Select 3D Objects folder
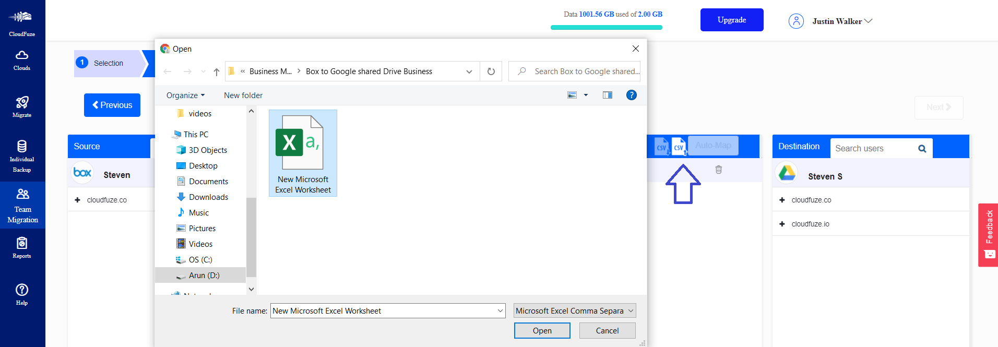 coord(208,150)
